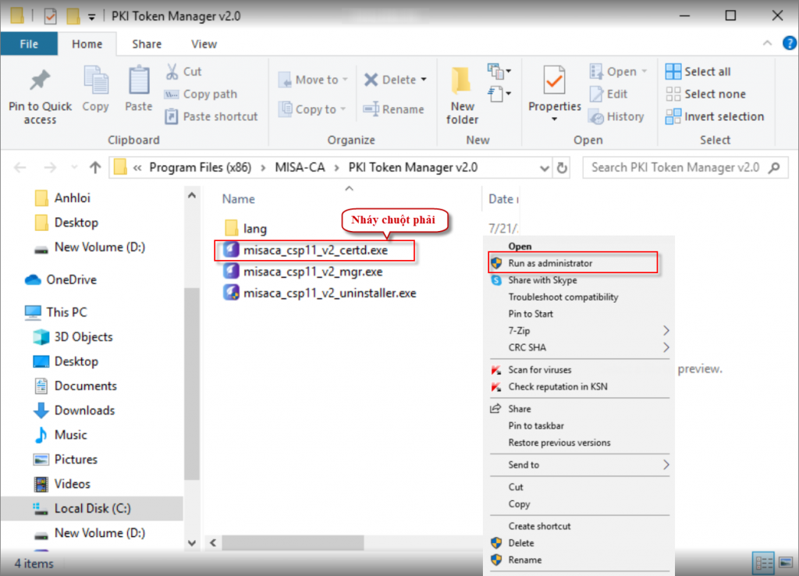This screenshot has height=576, width=799.
Task: Click the Back navigation arrow
Action: pos(20,167)
